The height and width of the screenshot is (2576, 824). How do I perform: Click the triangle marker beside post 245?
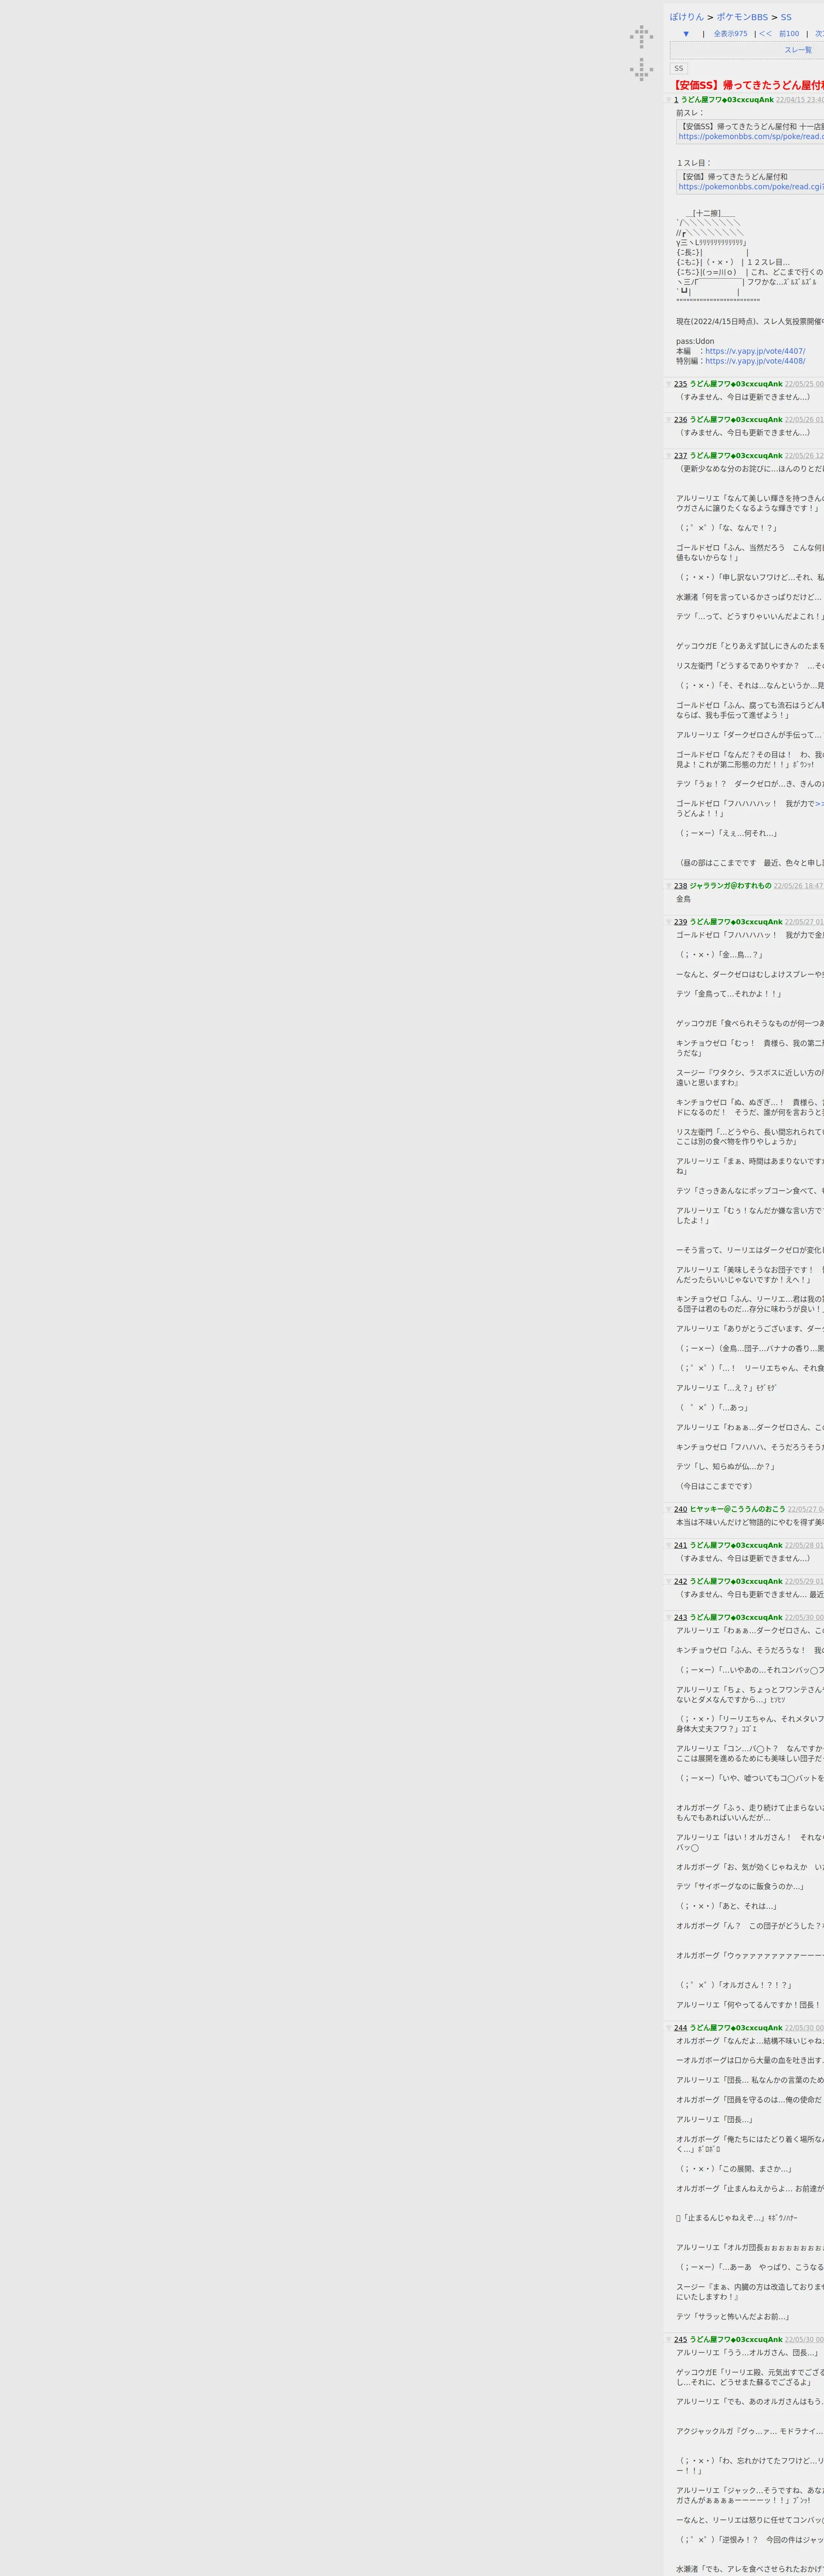(x=669, y=2339)
